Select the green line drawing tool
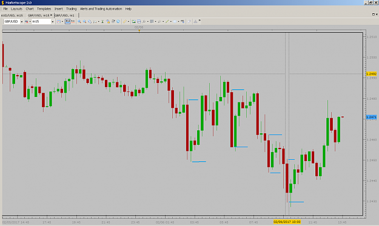379x226 pixels. point(167,21)
